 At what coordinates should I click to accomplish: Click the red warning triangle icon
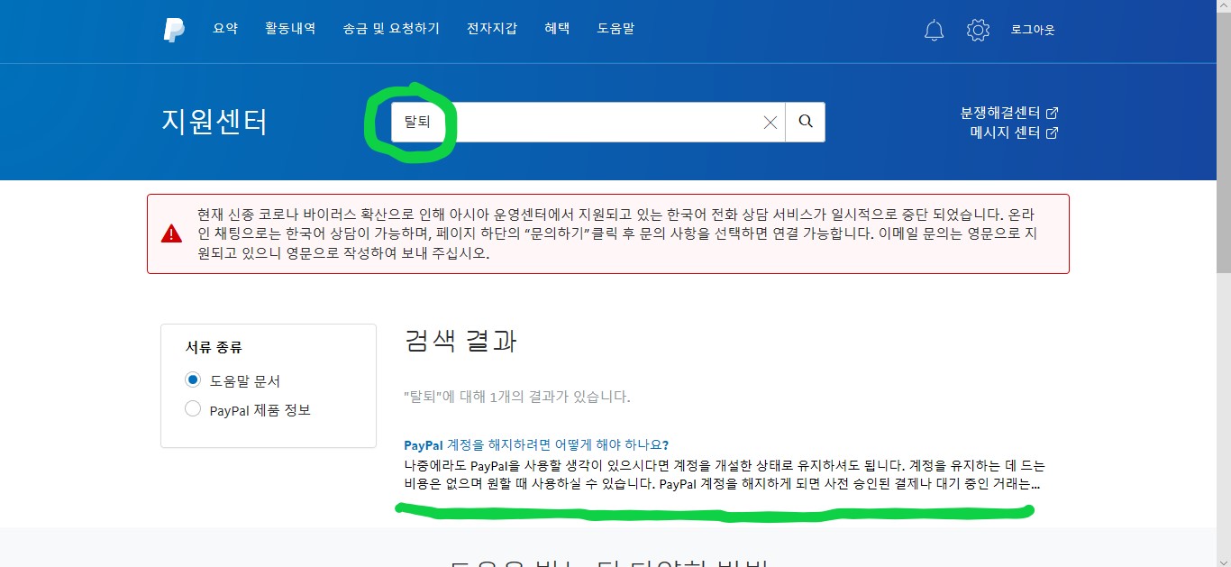[171, 234]
